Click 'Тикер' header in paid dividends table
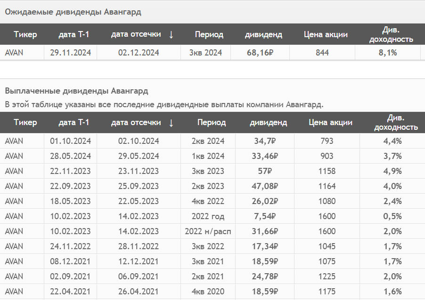This screenshot has width=425, height=300. [x=25, y=123]
